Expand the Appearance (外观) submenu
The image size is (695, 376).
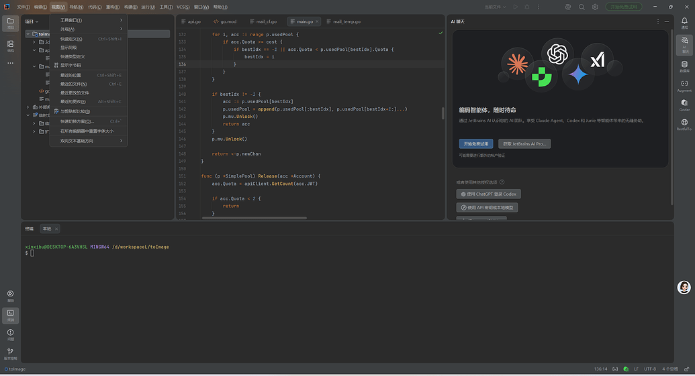click(89, 29)
